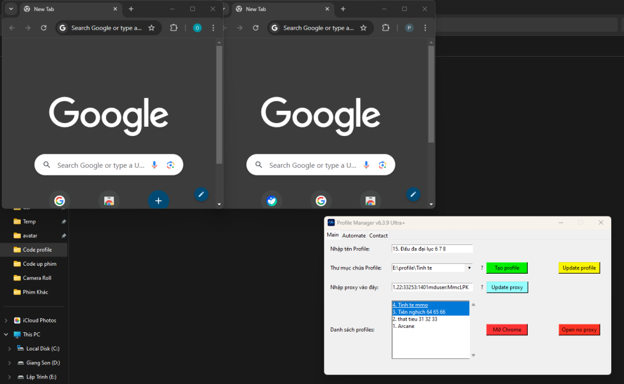Open the Thư mục chứa Profile dropdown
This screenshot has height=384, width=624.
[470, 268]
